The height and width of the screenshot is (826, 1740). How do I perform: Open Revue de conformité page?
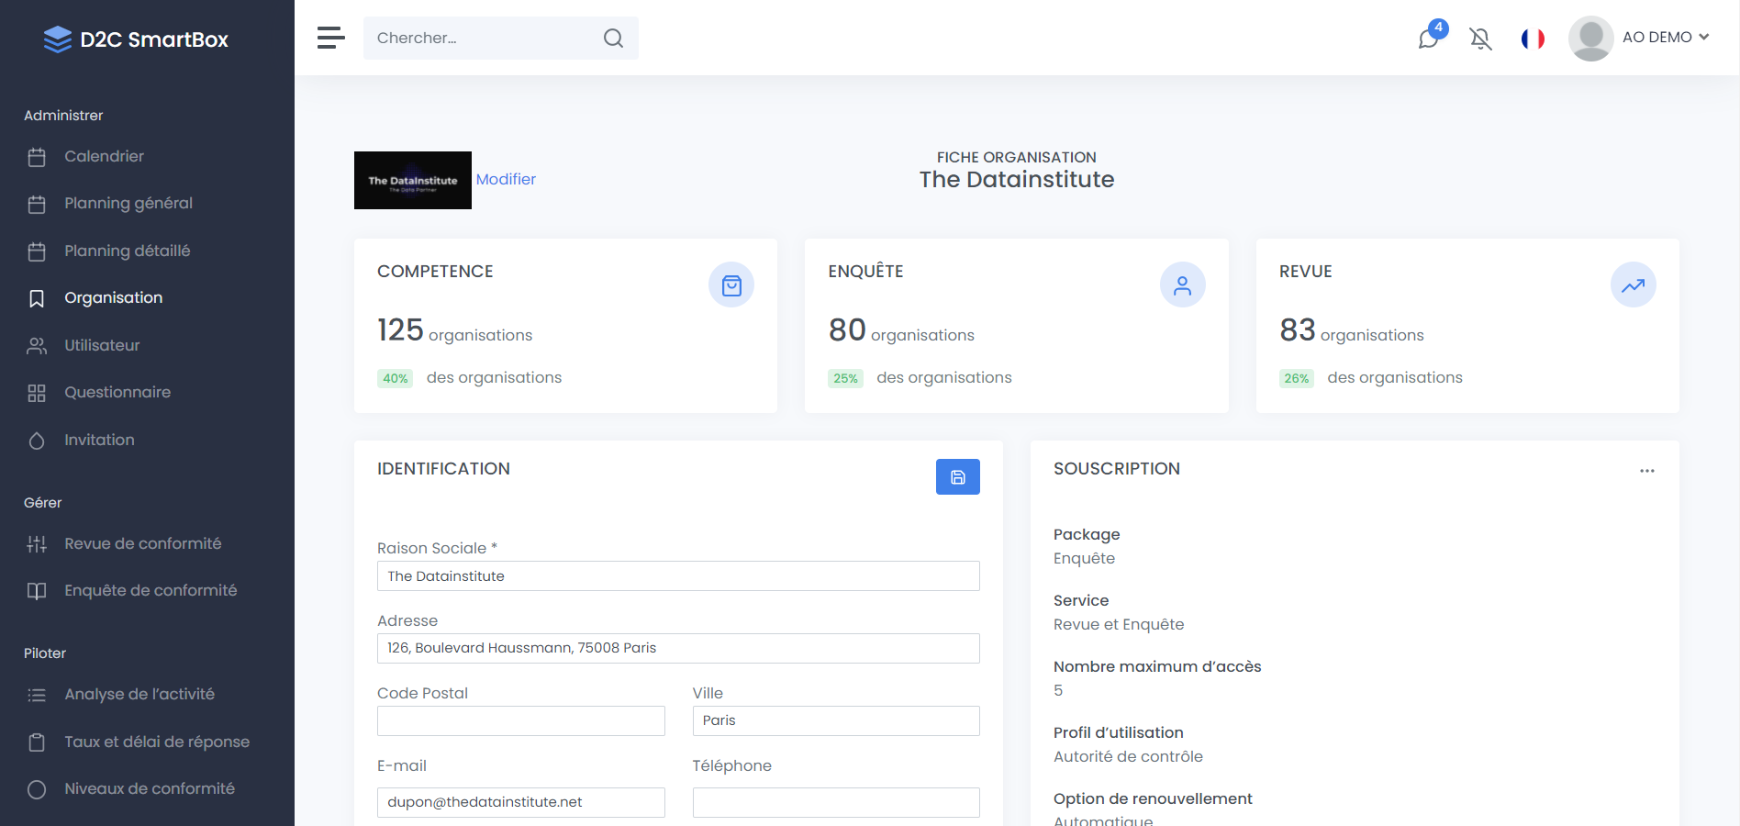click(x=142, y=544)
